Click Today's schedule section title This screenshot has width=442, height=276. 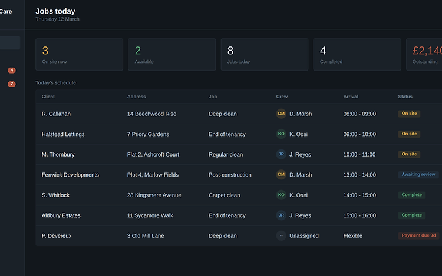click(55, 83)
